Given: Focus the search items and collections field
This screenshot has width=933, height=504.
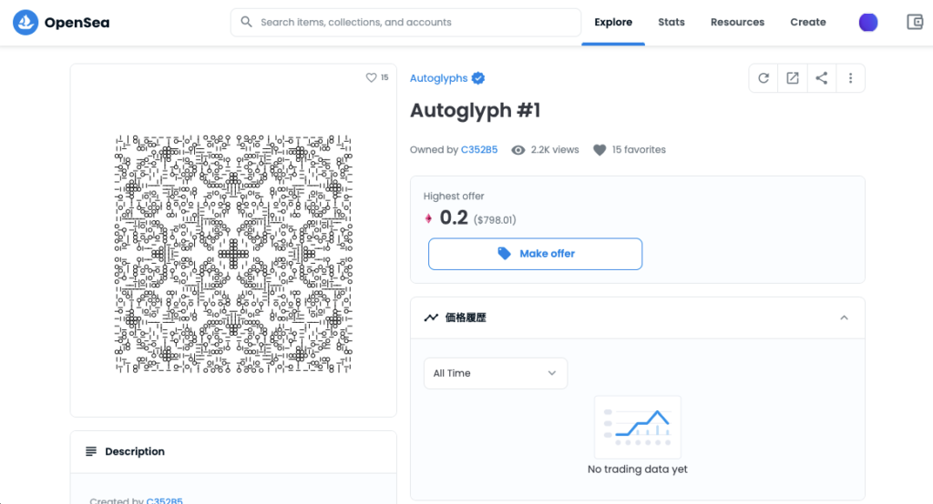Looking at the screenshot, I should 405,22.
